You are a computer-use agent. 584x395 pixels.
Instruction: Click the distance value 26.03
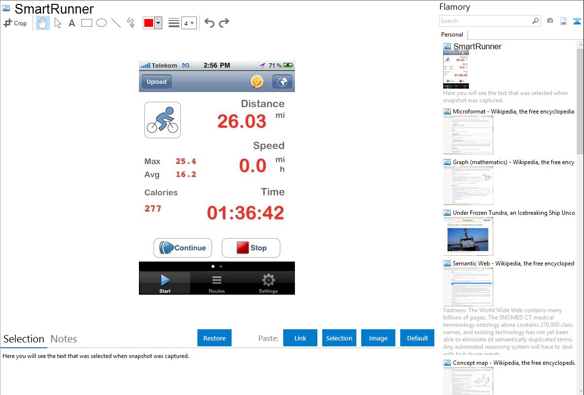242,121
